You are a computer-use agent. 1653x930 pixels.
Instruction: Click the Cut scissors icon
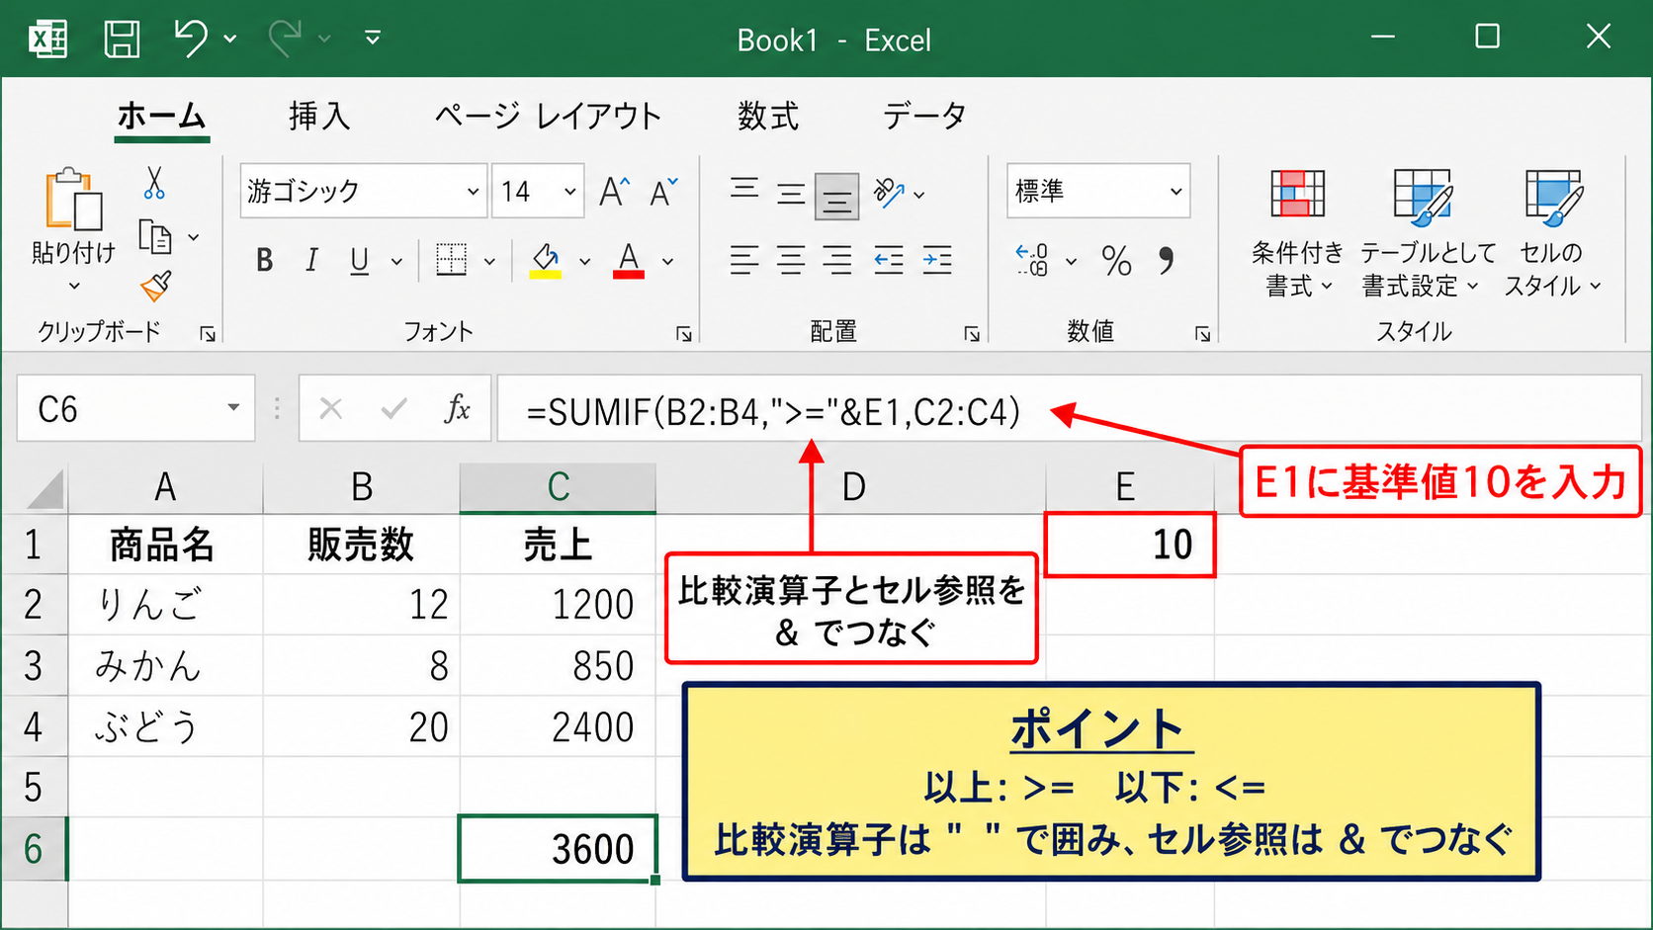pyautogui.click(x=154, y=183)
